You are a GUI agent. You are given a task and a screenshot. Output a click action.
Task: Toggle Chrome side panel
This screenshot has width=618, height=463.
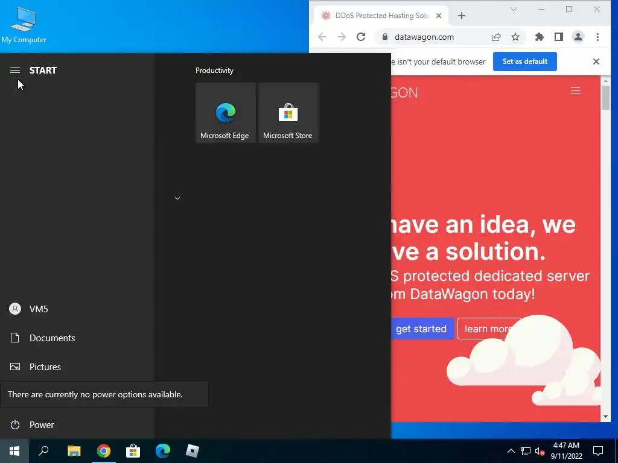click(x=558, y=37)
